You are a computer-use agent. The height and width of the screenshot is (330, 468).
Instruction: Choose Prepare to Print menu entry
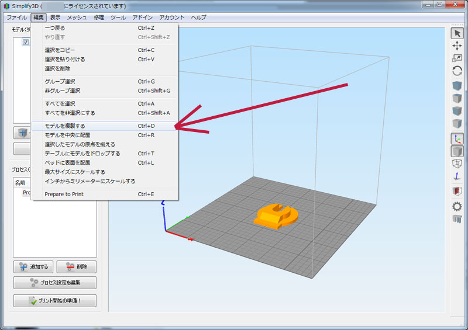point(105,194)
